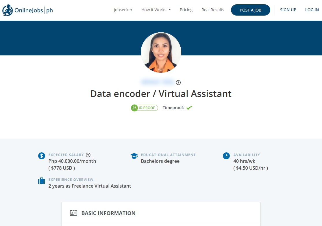Click the Data encoder / Virtual Assistant title

(x=161, y=94)
